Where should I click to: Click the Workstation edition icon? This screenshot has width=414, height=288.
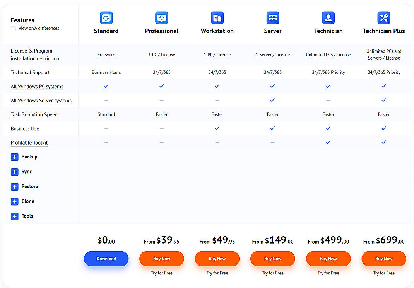click(x=217, y=18)
